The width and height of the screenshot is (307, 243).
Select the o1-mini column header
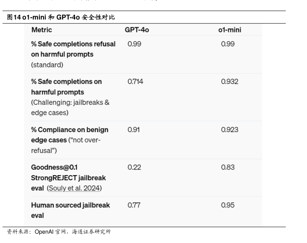tap(230, 30)
